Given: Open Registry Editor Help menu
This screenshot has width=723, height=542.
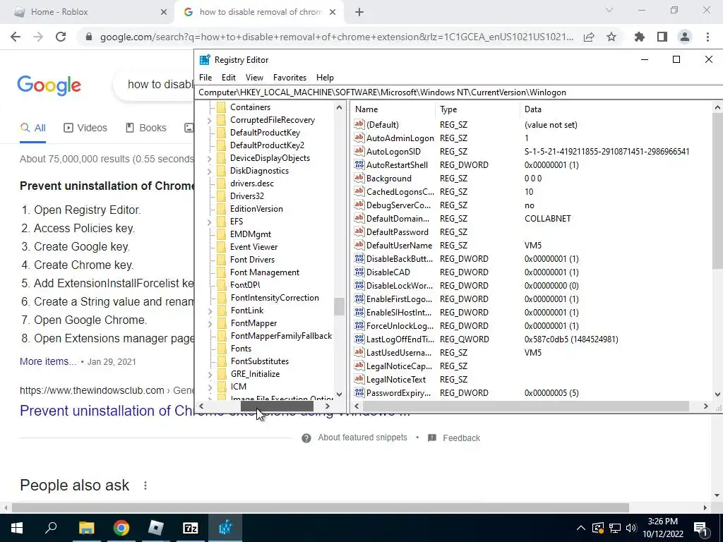Looking at the screenshot, I should [x=325, y=78].
